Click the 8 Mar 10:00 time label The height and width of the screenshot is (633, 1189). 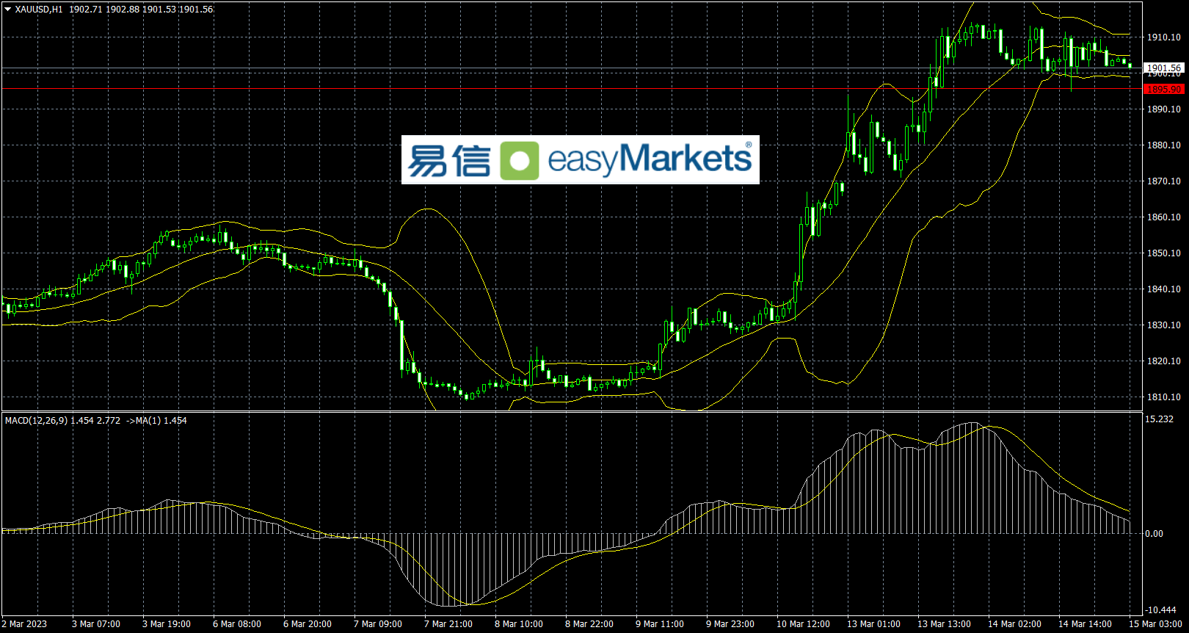coord(519,624)
